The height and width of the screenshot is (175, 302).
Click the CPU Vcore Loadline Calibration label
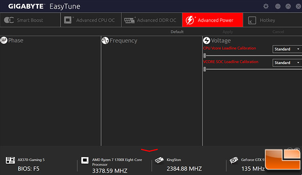[230, 48]
